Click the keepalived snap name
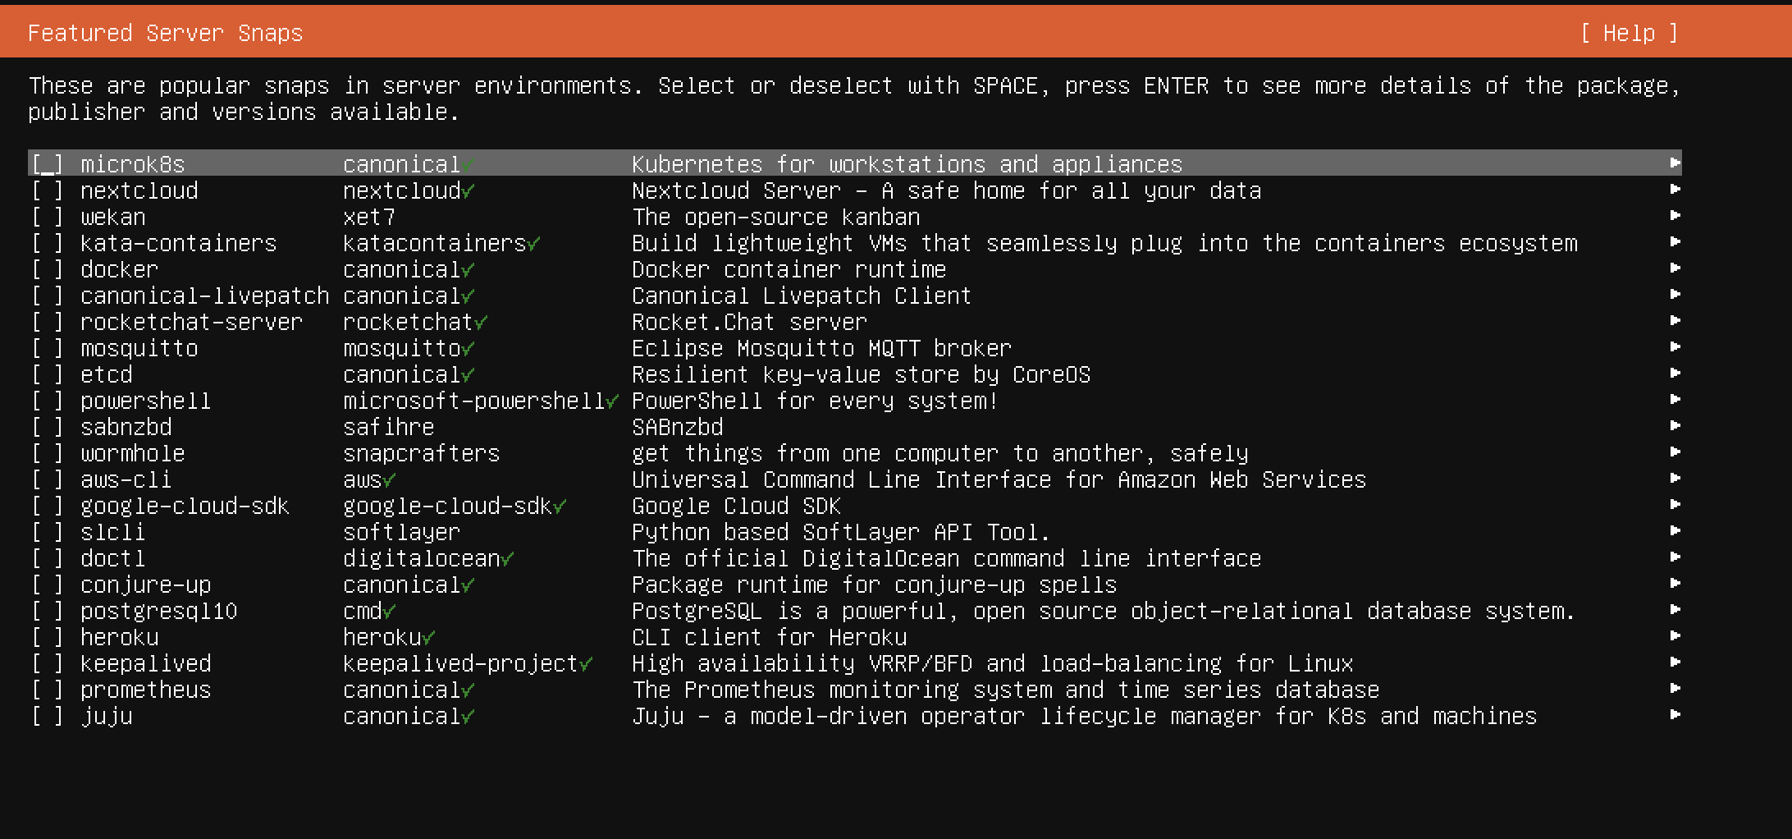This screenshot has height=839, width=1792. [145, 663]
